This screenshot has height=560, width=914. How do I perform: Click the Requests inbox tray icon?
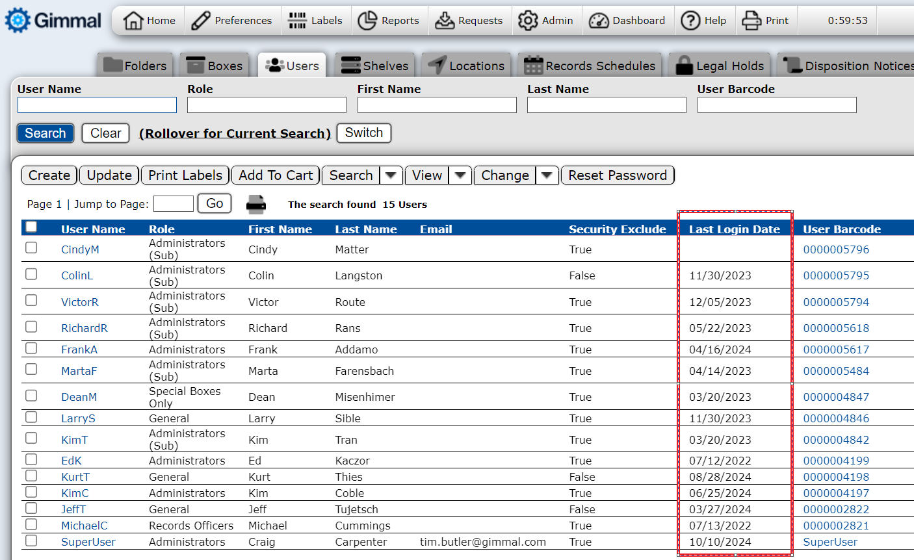pos(445,21)
